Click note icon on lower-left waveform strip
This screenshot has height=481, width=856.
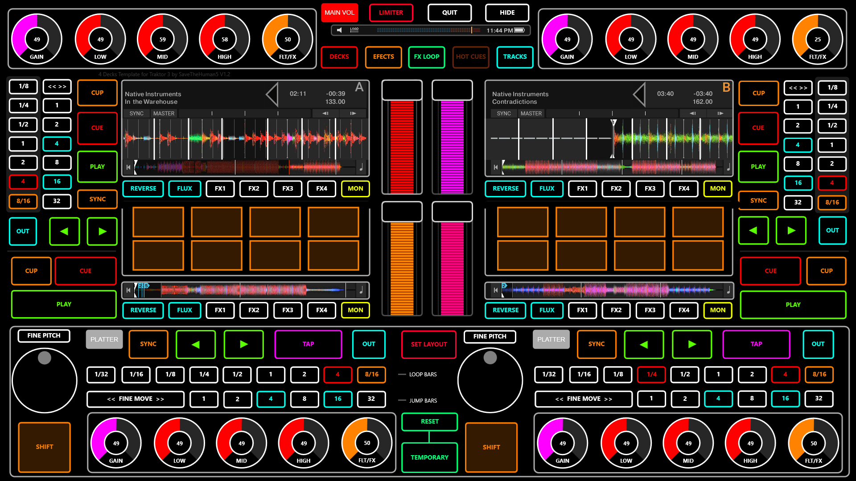coord(361,290)
